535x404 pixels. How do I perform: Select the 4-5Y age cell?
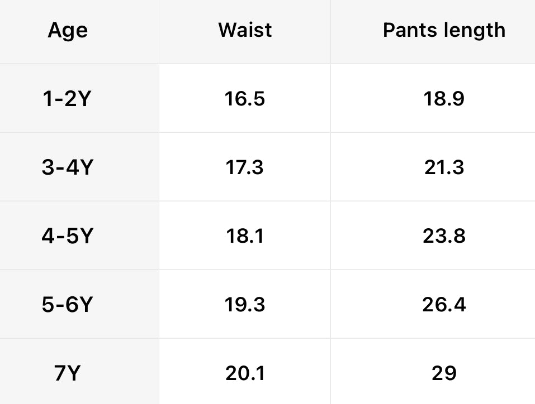[67, 236]
